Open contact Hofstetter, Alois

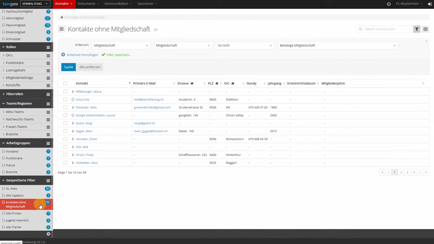86,163
